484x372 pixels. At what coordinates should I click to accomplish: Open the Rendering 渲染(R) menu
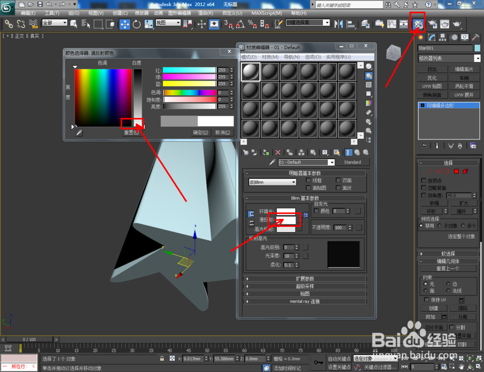(x=205, y=13)
